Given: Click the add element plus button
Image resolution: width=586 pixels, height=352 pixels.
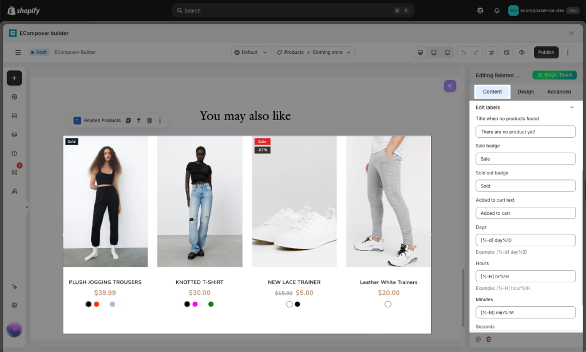Looking at the screenshot, I should click(14, 78).
